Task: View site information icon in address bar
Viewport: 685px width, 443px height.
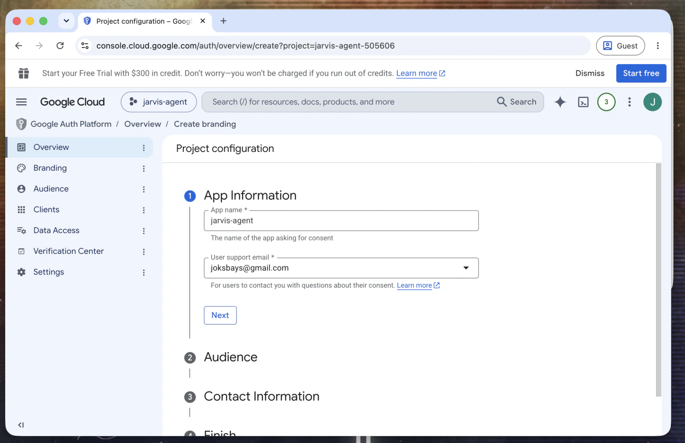Action: (85, 46)
